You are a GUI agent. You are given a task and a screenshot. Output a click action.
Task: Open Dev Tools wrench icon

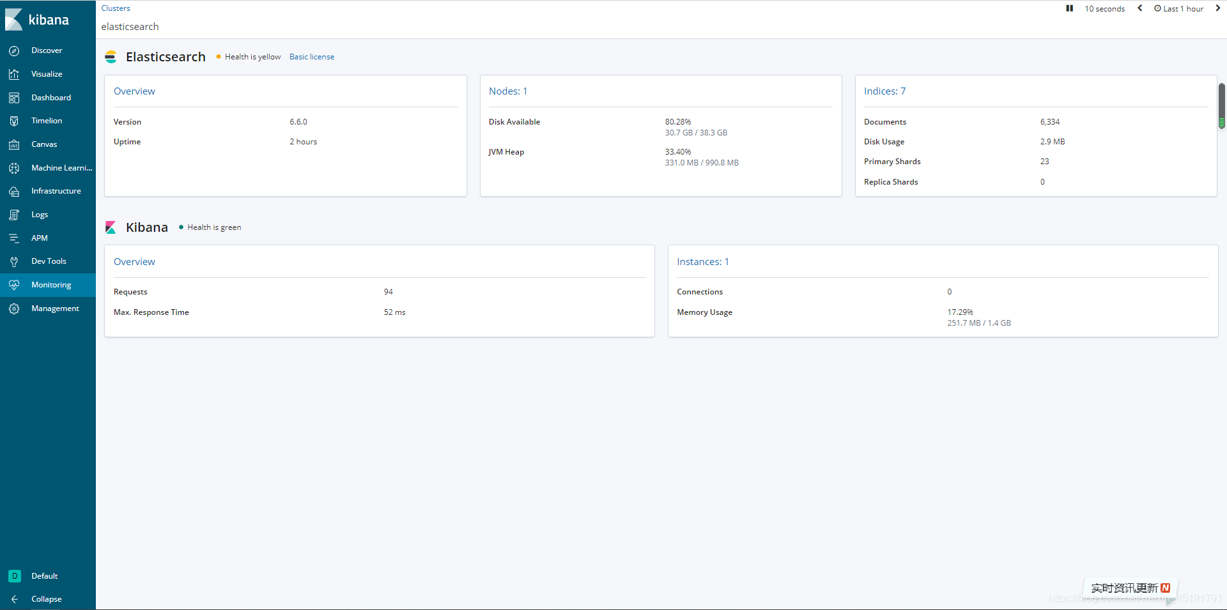pos(14,261)
